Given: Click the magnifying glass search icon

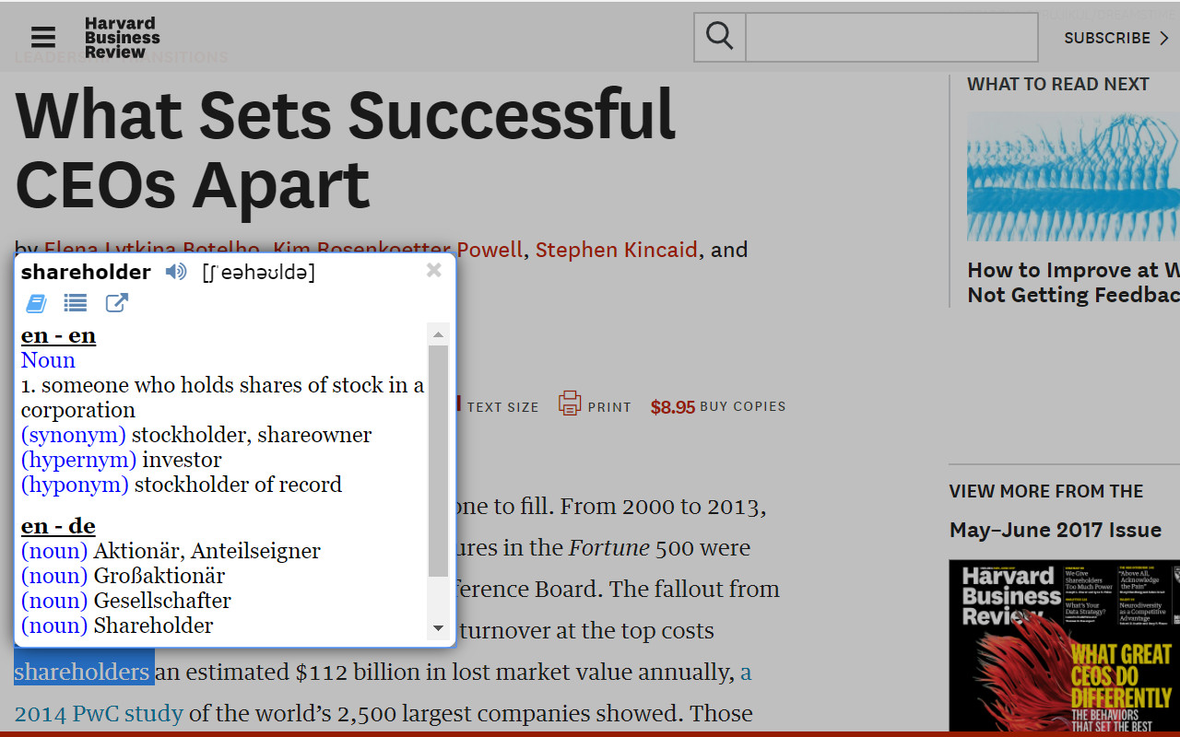Looking at the screenshot, I should click(720, 37).
